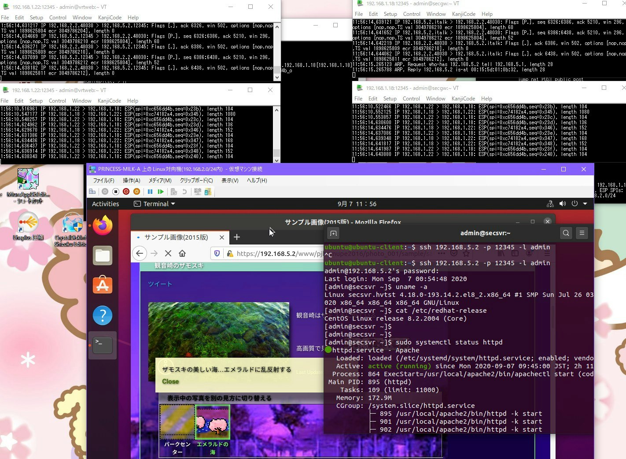Click scroll-down arrow in vrtweb ESP packets window
Screen dimensions: 626x459
pos(276,160)
